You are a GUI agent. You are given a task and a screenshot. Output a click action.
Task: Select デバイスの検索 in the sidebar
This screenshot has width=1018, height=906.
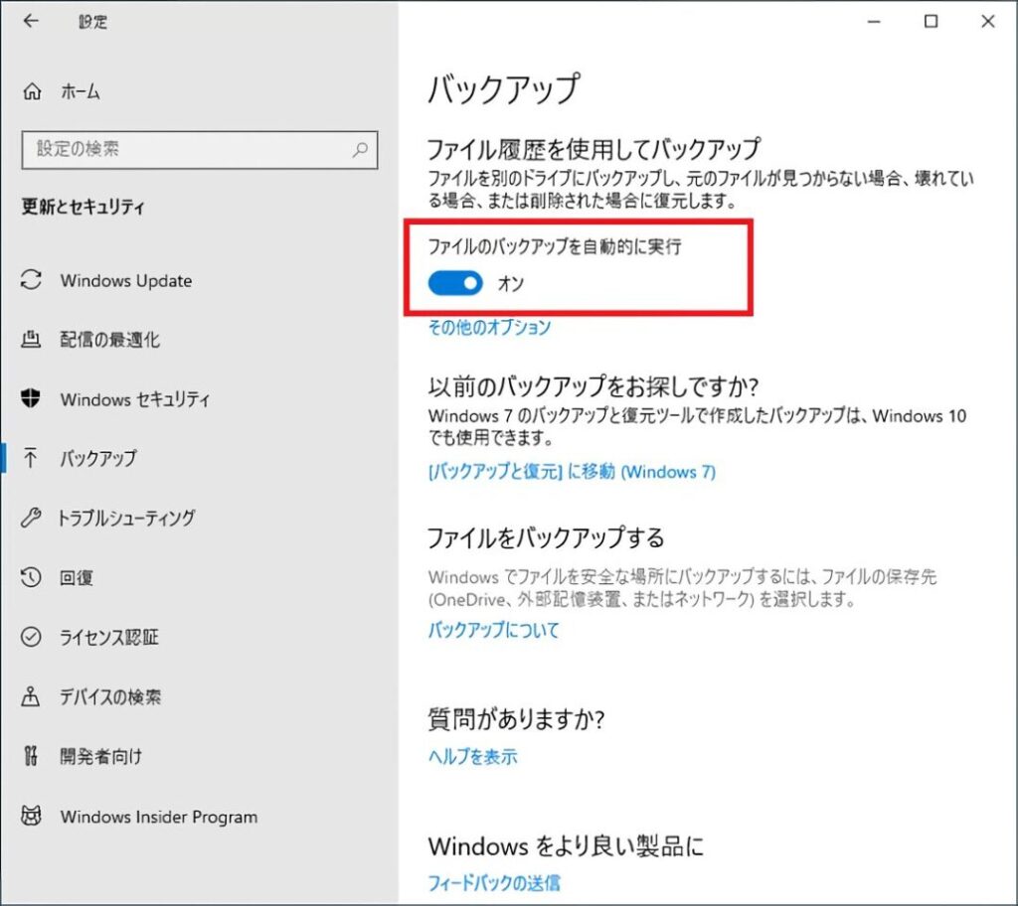click(x=110, y=697)
